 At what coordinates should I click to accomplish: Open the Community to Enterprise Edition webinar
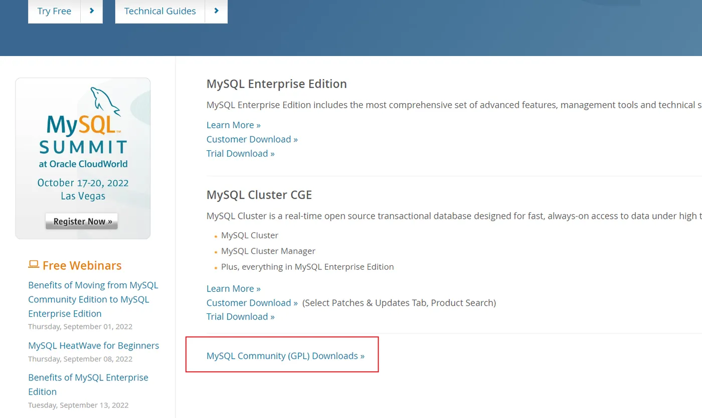(93, 299)
